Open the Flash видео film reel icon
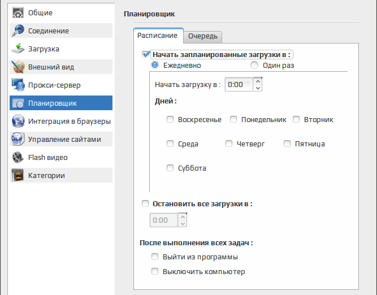 click(18, 157)
